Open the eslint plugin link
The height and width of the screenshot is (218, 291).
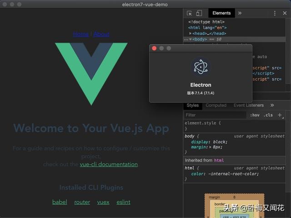(123, 202)
